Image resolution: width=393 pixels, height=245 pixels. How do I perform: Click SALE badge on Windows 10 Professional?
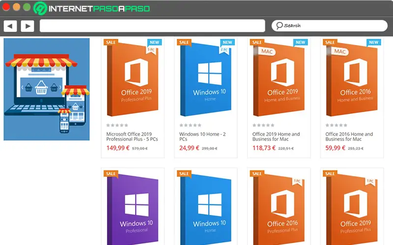(x=111, y=173)
